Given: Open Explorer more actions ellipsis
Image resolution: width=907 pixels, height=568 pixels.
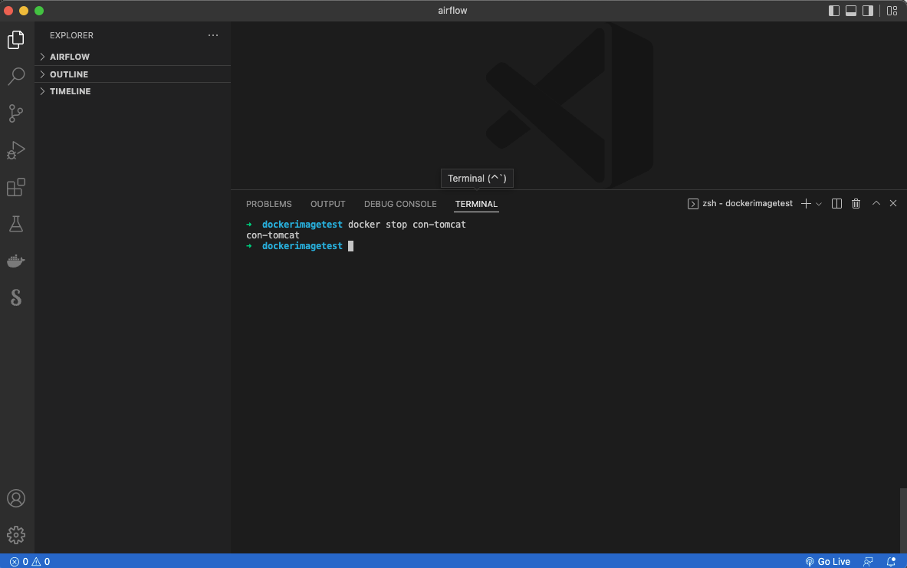Looking at the screenshot, I should [213, 35].
